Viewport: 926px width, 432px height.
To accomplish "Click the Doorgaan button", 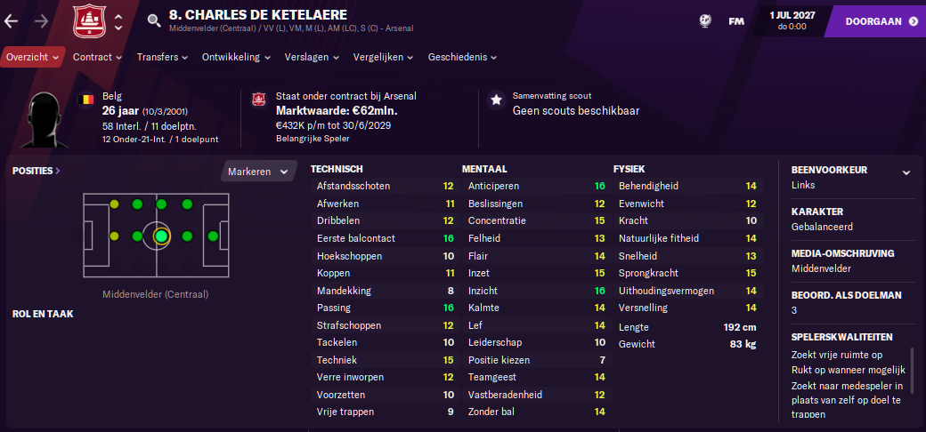I will (x=876, y=21).
